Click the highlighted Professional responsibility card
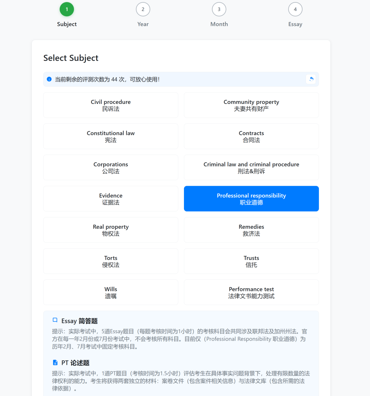370x396 pixels. tap(251, 199)
